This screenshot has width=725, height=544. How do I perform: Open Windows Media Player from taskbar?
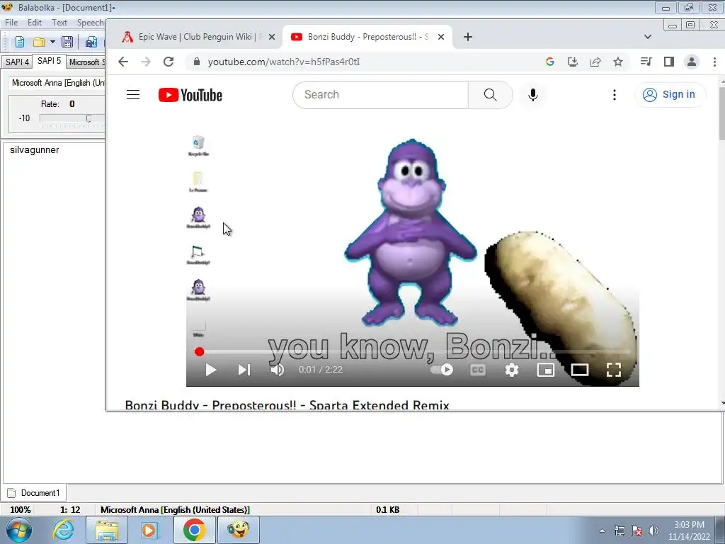click(149, 530)
